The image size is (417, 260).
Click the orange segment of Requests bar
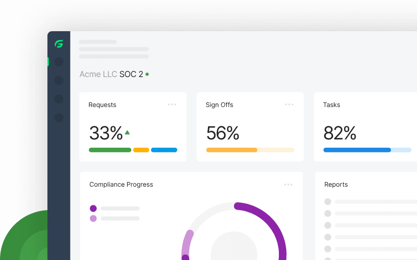[141, 150]
